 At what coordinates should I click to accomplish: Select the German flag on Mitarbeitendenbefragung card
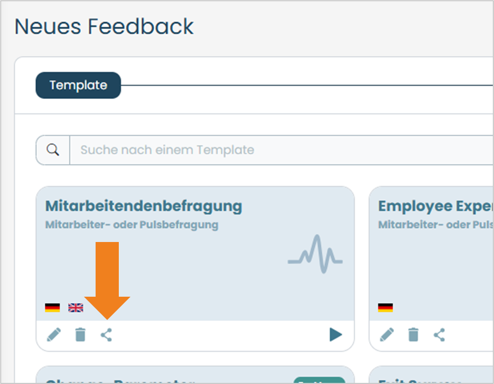pyautogui.click(x=52, y=307)
